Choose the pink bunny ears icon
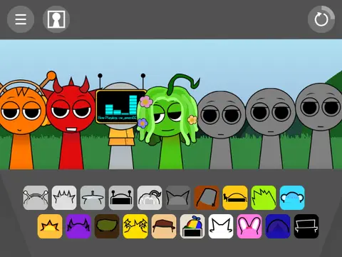 (x=249, y=226)
